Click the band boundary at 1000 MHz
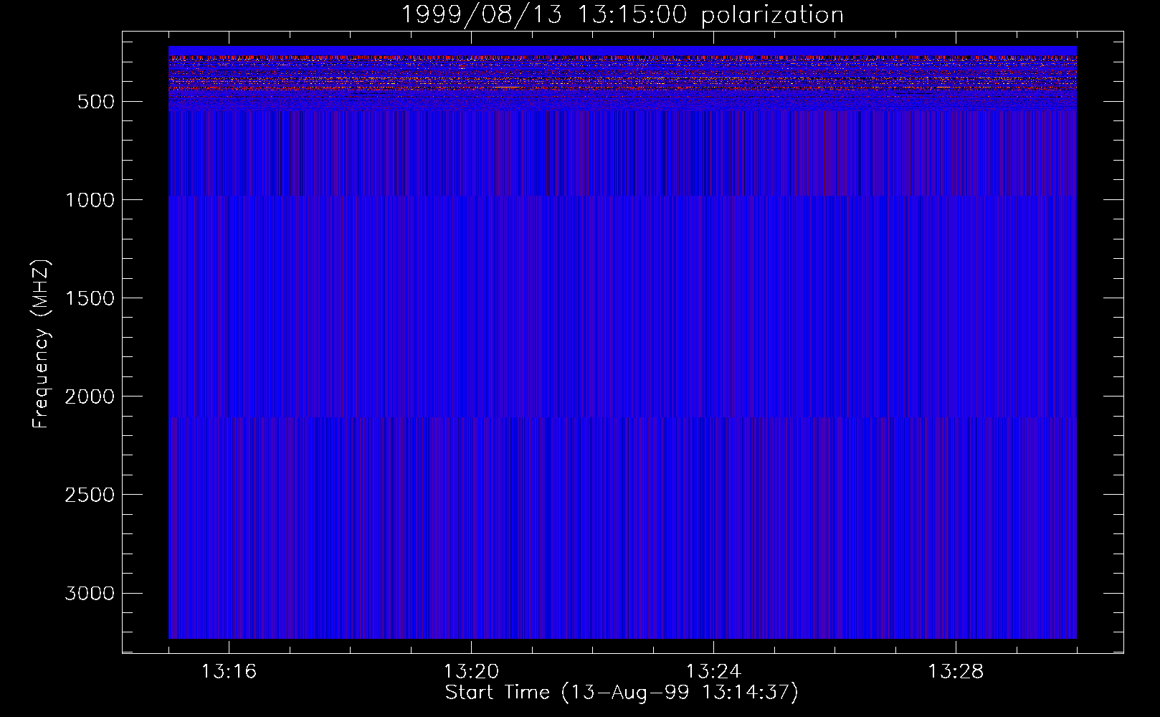Image resolution: width=1160 pixels, height=717 pixels. click(622, 196)
